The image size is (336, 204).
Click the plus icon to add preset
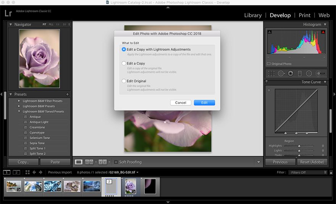[x=68, y=94]
